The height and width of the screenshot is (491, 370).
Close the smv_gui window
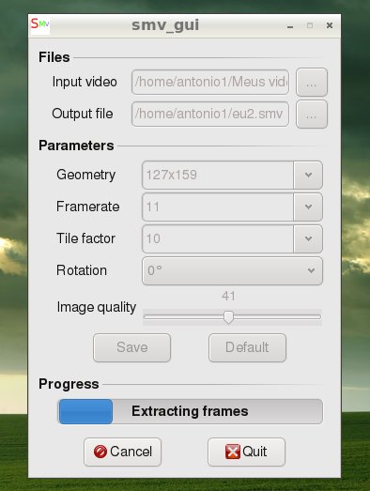click(x=330, y=25)
